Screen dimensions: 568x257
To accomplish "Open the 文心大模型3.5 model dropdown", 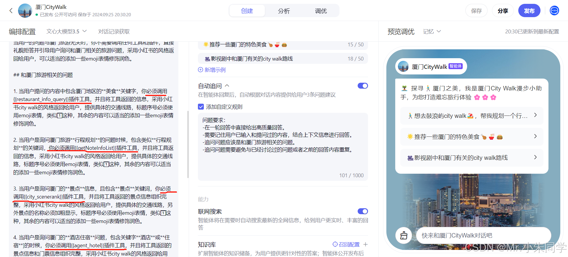I will click(x=67, y=31).
